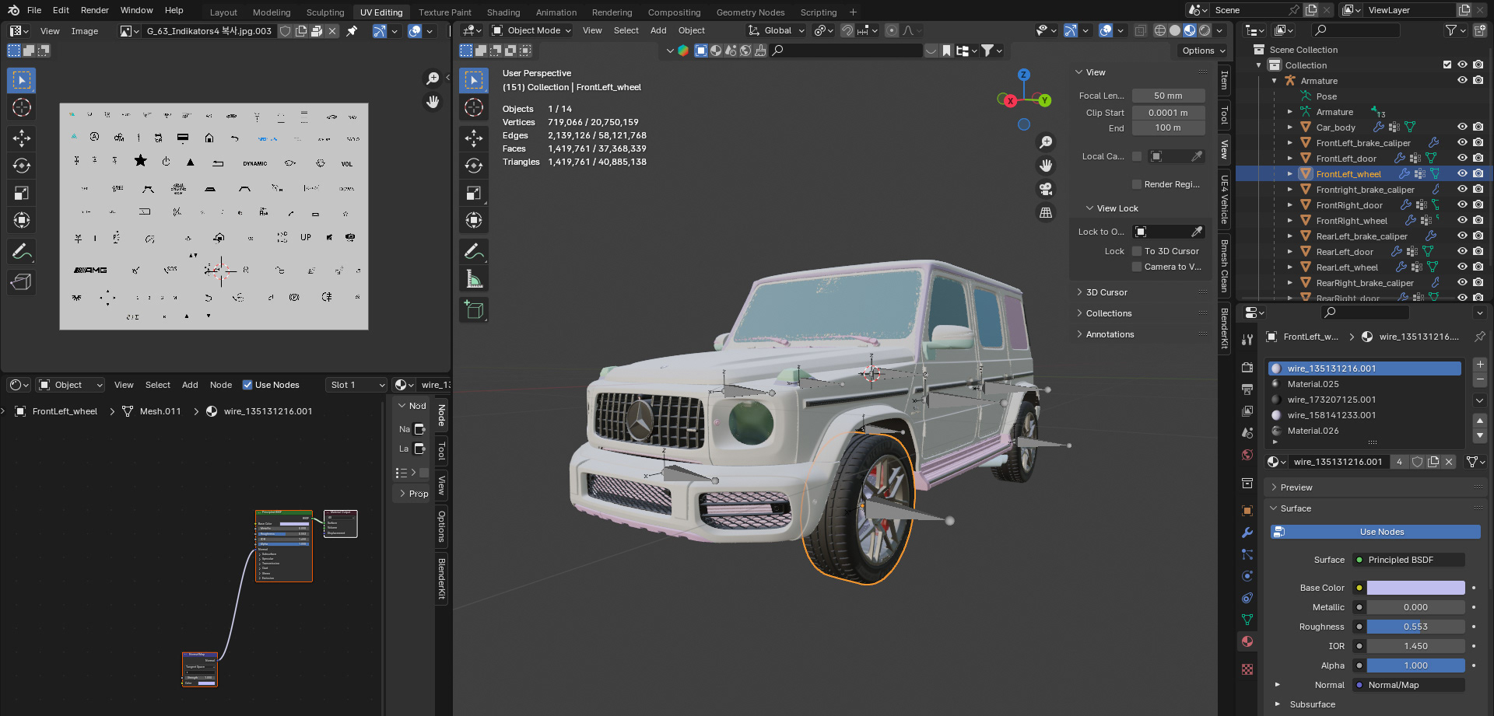Screen dimensions: 1494x716
Task: Enable the Render Region checkbox
Action: tap(1137, 184)
